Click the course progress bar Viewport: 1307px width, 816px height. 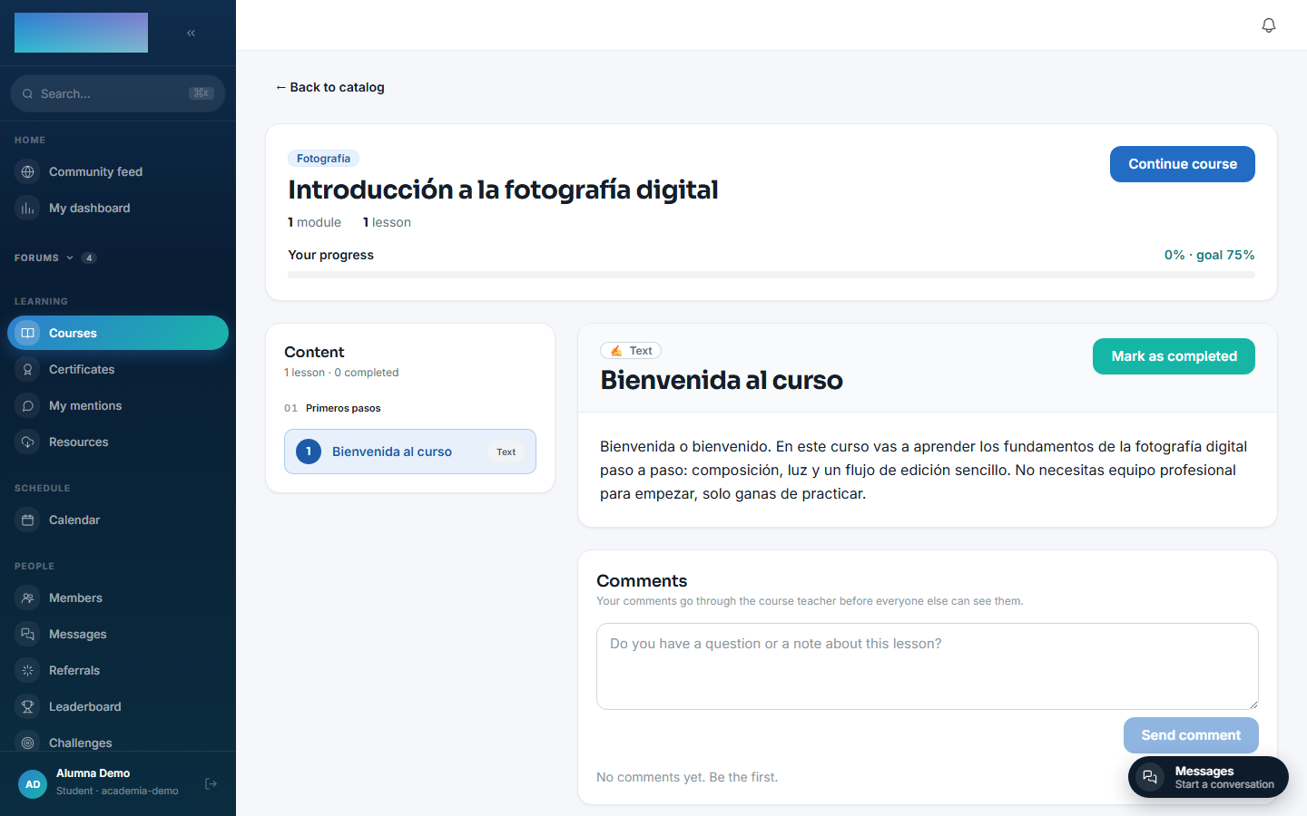(x=771, y=275)
